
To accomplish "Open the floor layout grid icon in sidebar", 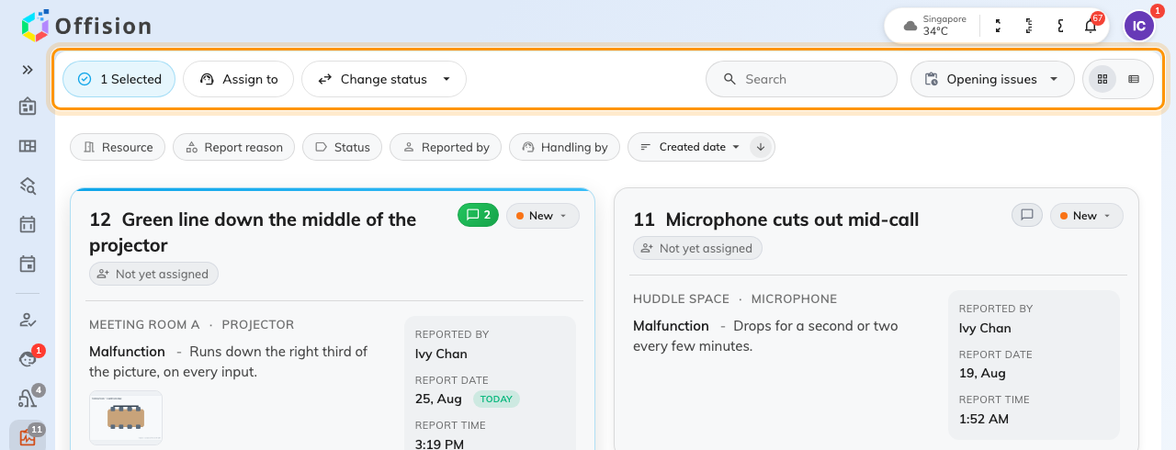I will click(28, 146).
